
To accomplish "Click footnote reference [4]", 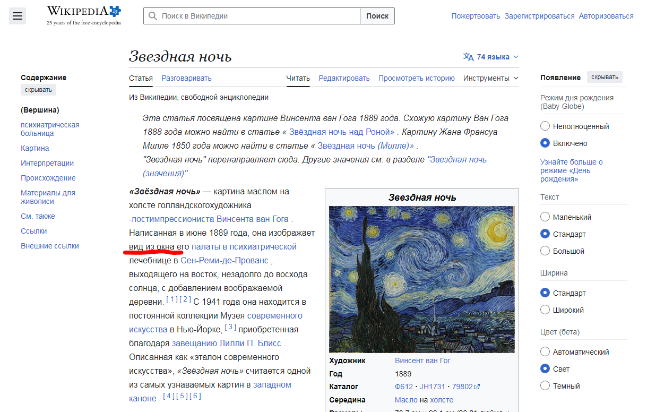I will click(169, 396).
